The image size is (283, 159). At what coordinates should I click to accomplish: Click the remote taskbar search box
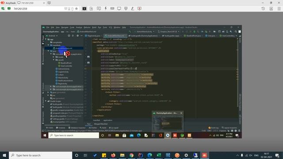pos(74,135)
